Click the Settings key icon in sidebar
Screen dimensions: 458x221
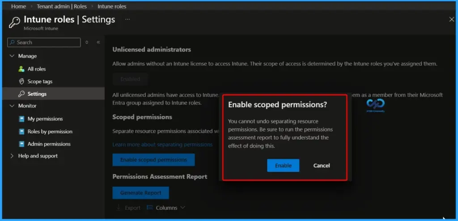click(21, 94)
